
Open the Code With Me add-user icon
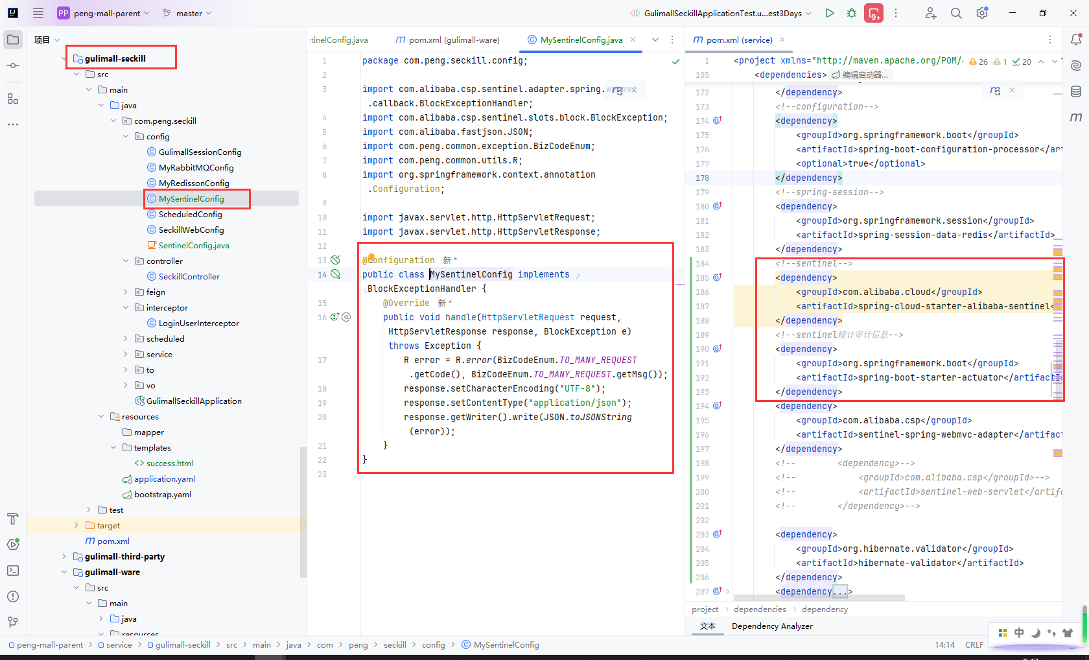[x=931, y=13]
